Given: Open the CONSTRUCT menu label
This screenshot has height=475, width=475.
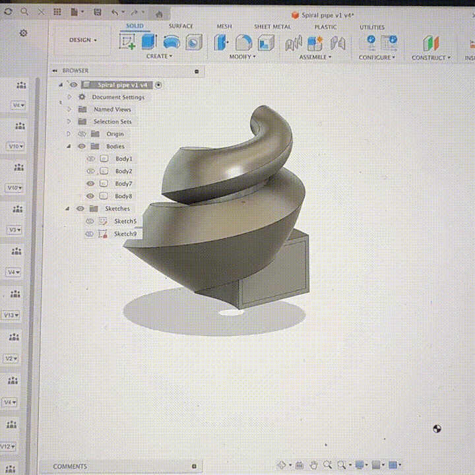Looking at the screenshot, I should (430, 58).
